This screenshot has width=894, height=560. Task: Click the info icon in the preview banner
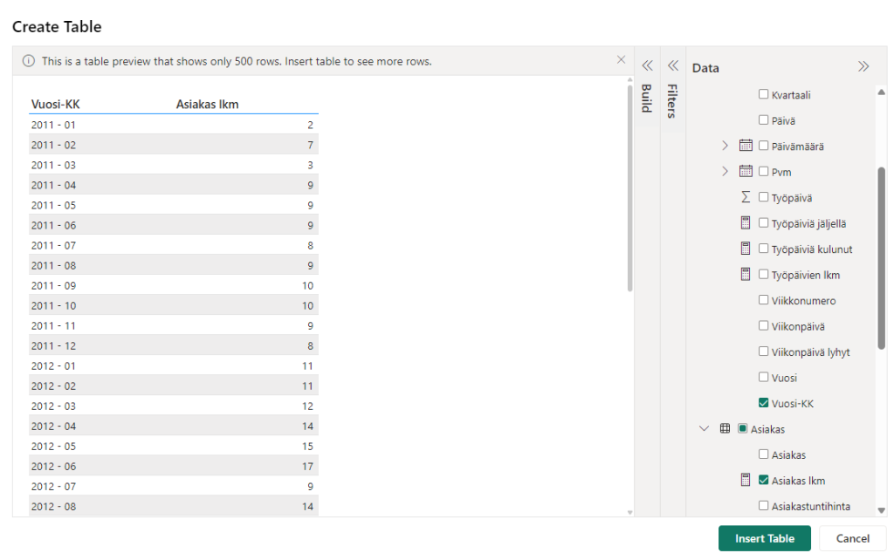[x=29, y=61]
